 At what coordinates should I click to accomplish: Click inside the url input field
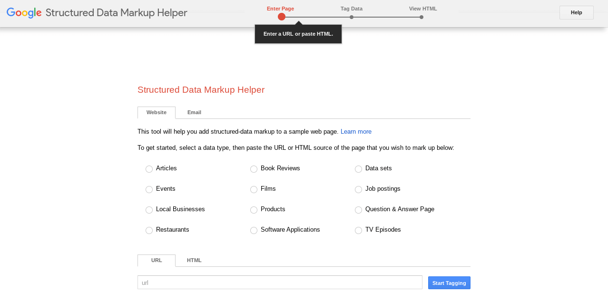pos(280,283)
